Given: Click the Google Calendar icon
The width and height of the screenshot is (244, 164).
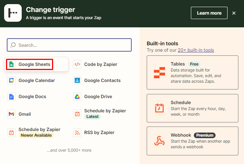Looking at the screenshot, I should pos(12,81).
